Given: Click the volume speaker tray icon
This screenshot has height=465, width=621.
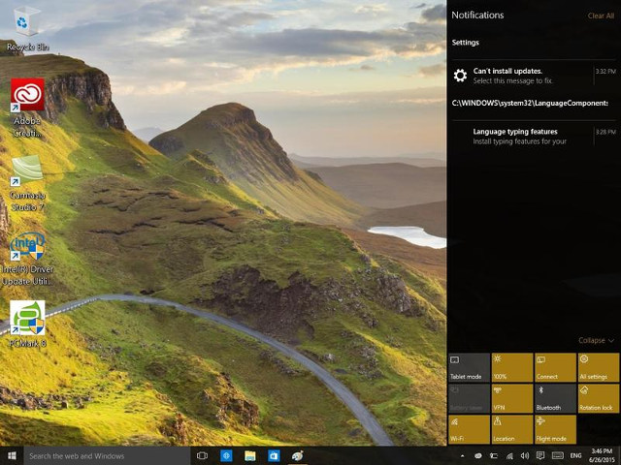Looking at the screenshot, I should (x=525, y=455).
